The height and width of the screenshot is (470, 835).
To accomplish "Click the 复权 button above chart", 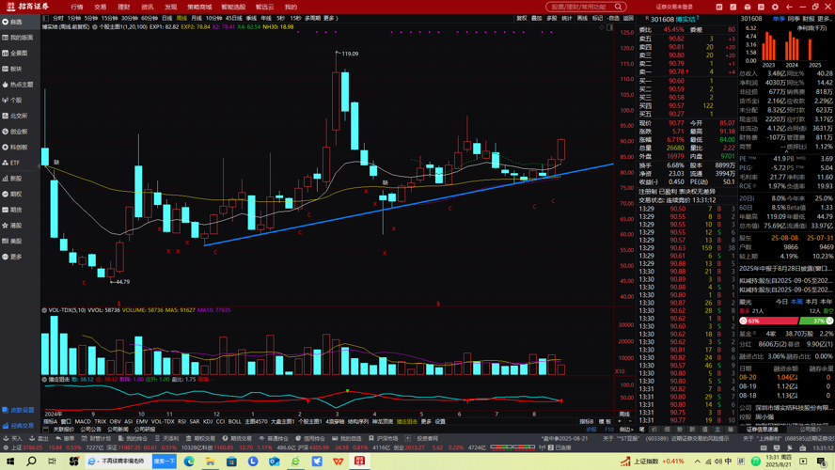I will pos(521,18).
